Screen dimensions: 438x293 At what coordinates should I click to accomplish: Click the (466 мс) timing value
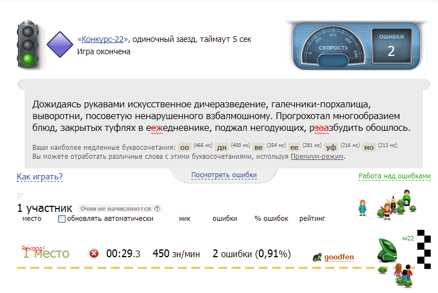point(203,145)
